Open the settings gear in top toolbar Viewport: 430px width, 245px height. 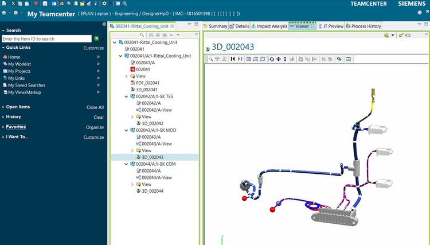coord(104,3)
